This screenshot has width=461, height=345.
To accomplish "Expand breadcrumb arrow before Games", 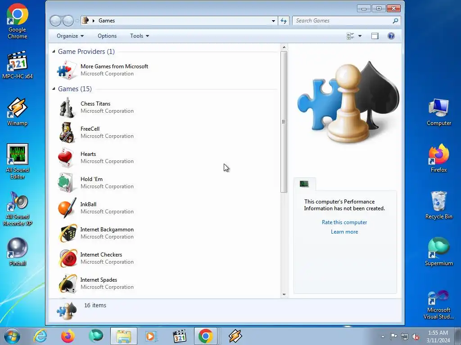I will point(94,21).
